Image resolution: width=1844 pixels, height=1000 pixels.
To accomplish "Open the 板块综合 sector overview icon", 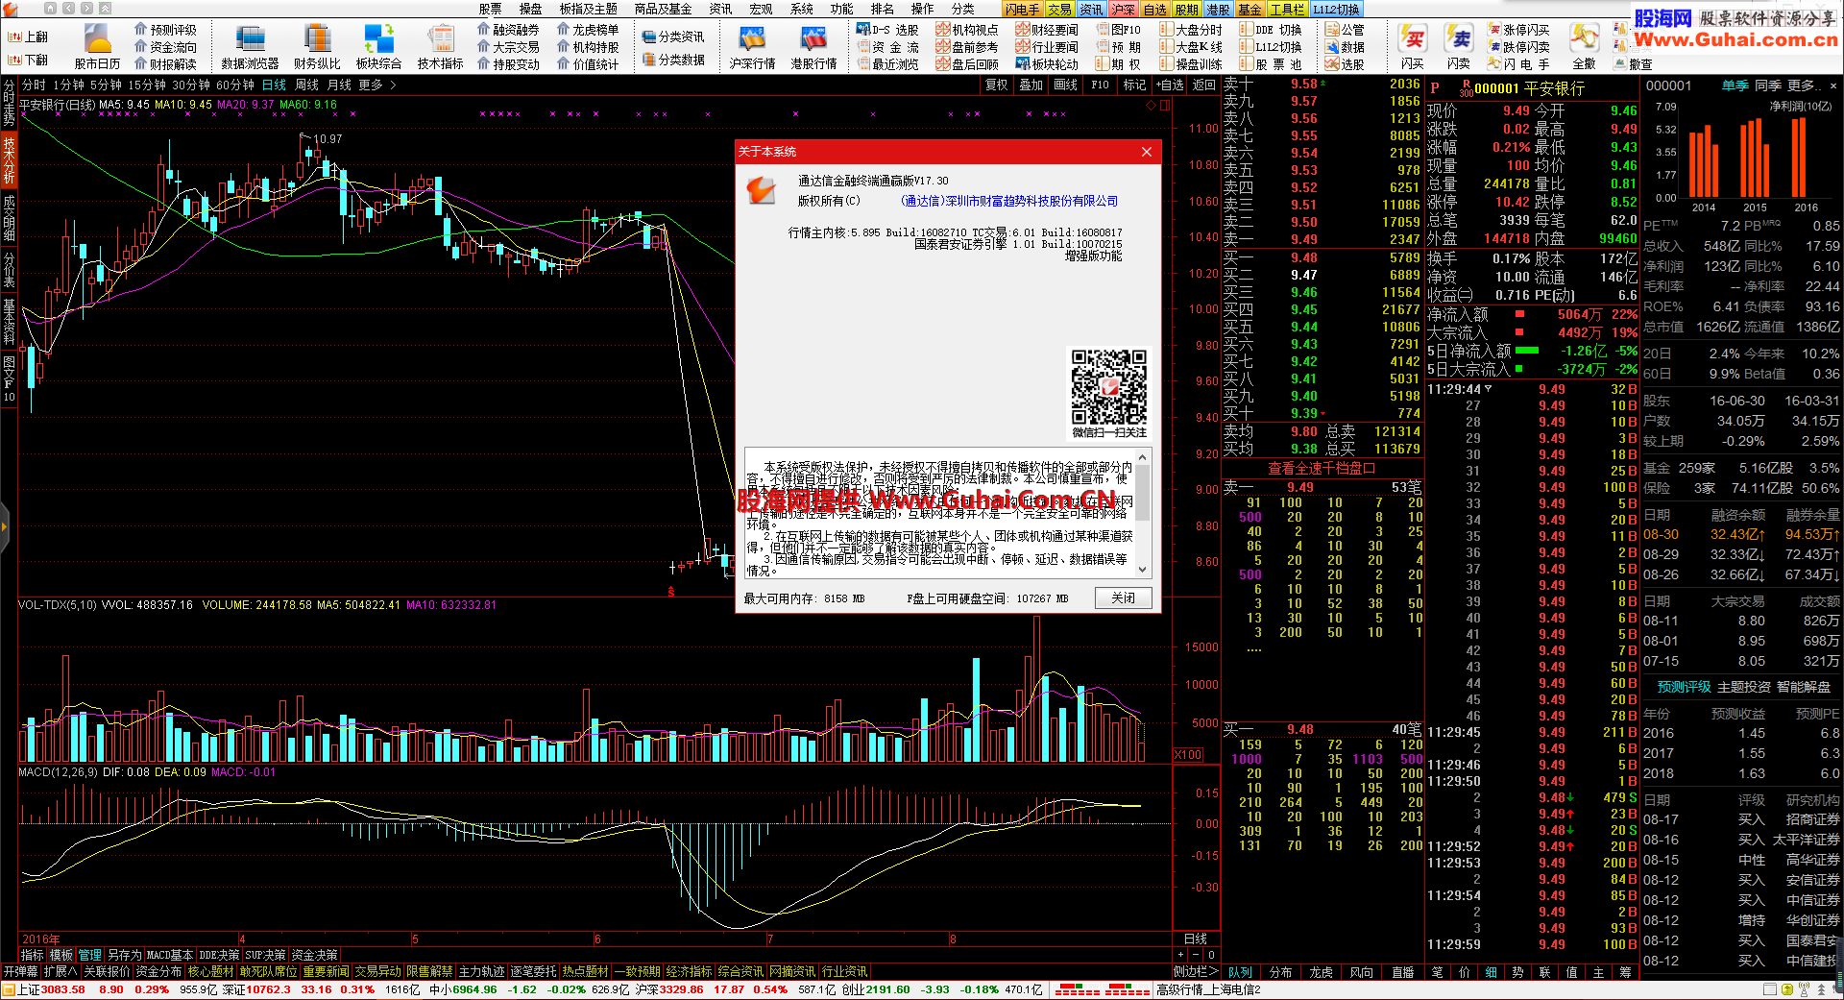I will click(x=378, y=46).
